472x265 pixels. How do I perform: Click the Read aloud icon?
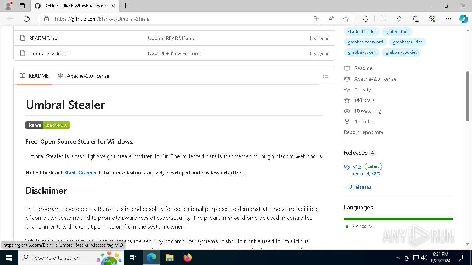[x=331, y=19]
